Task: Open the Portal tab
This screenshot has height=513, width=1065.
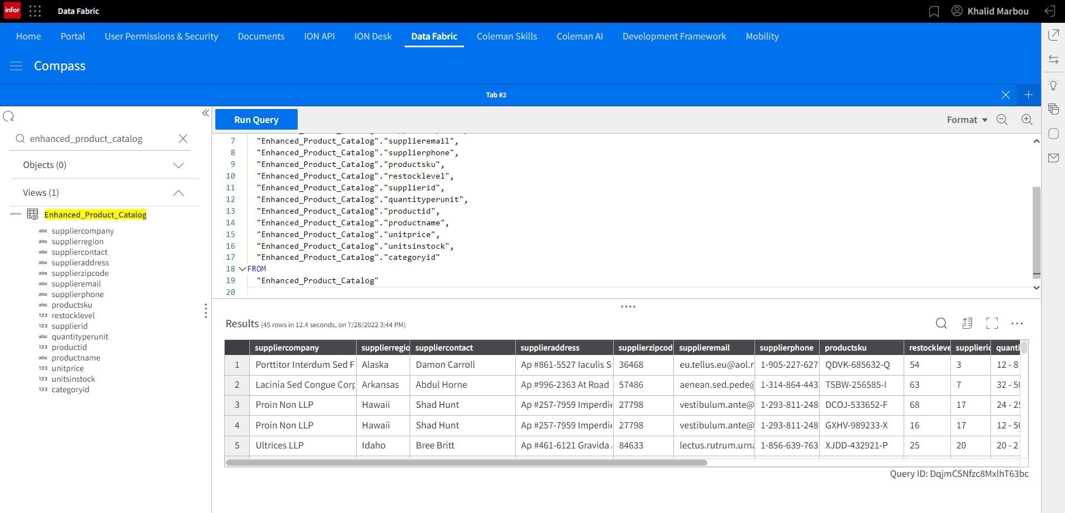Action: coord(73,36)
